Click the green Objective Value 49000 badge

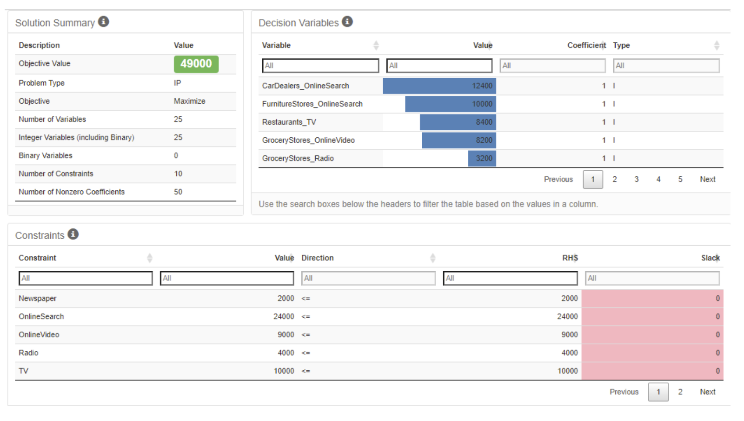[196, 64]
